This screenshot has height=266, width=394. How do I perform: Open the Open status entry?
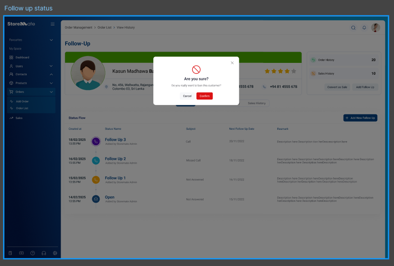109,197
